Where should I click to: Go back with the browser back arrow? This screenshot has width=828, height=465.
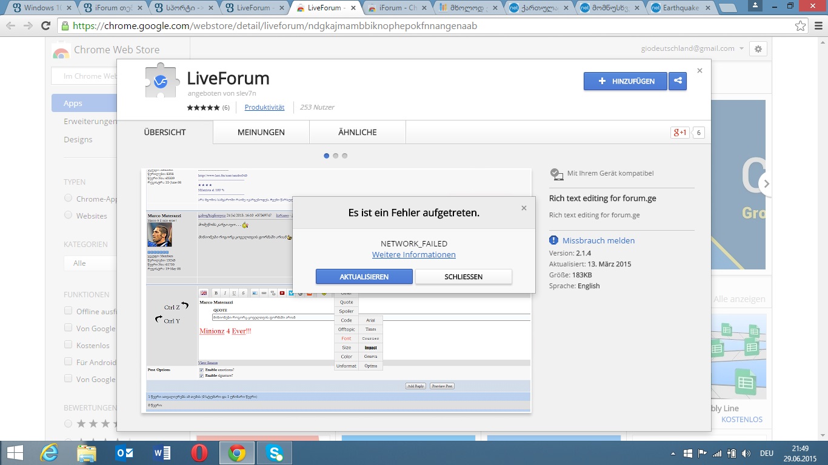[x=10, y=26]
